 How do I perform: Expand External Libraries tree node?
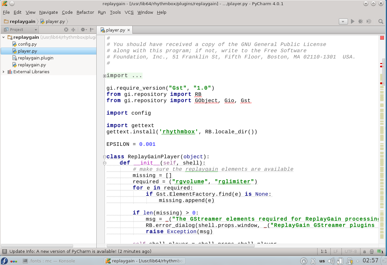pos(4,72)
